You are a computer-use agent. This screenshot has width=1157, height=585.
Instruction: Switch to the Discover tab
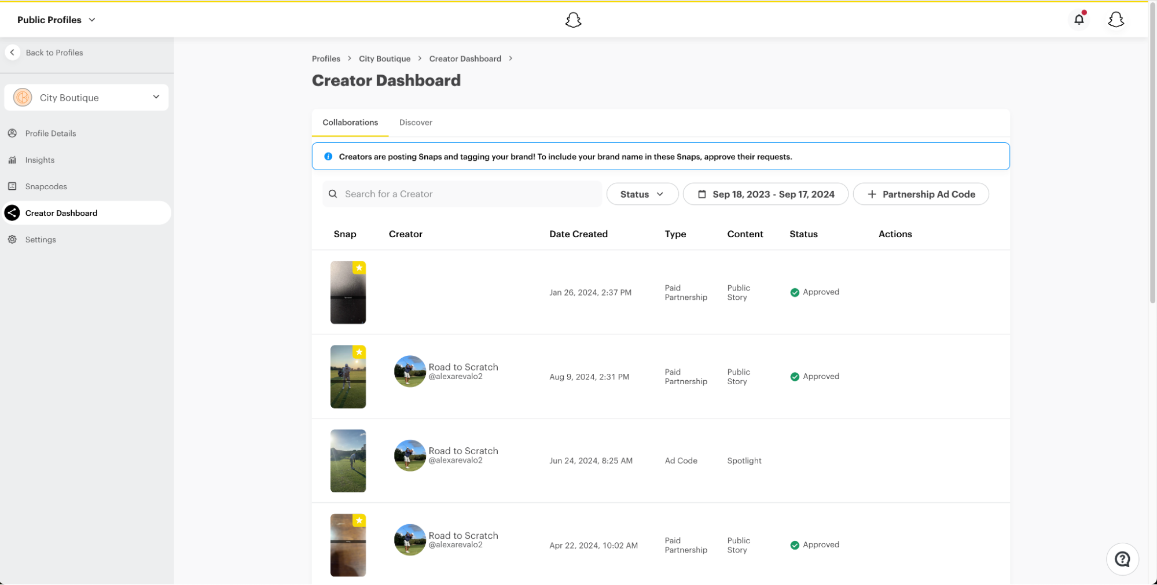click(416, 123)
